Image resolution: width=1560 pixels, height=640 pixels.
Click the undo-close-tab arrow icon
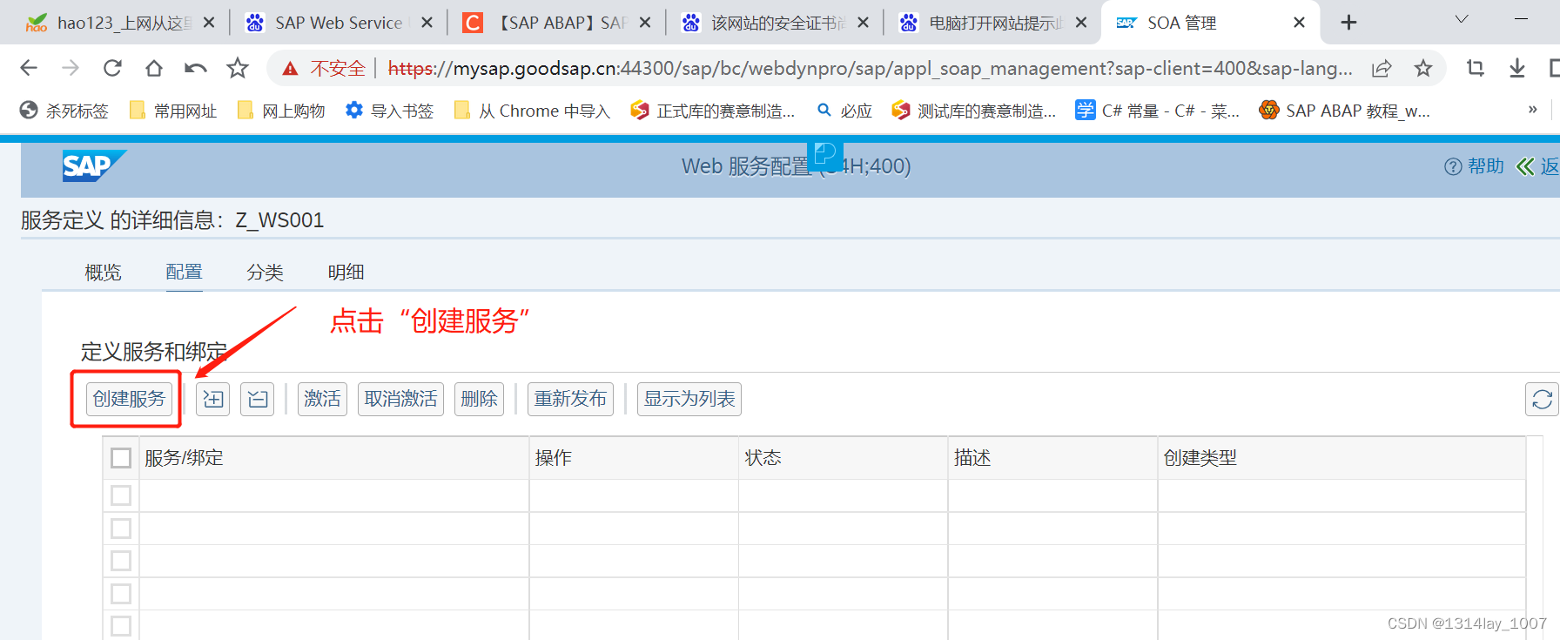196,68
